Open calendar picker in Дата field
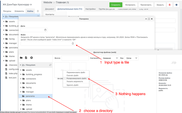Viewport: 182px width, 113px height. [x=45, y=30]
